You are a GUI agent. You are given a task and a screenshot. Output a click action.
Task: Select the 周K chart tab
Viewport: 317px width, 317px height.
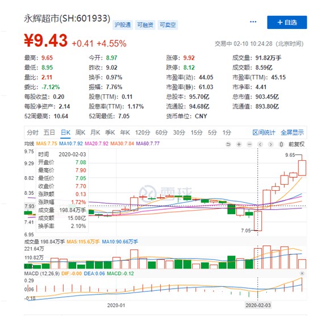[80, 132]
